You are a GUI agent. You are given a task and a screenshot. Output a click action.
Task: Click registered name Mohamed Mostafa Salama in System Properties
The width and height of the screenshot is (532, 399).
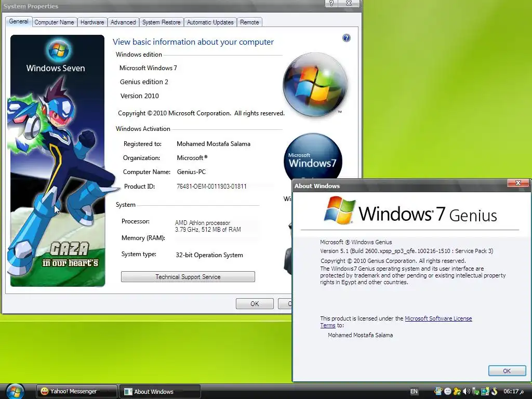(214, 144)
